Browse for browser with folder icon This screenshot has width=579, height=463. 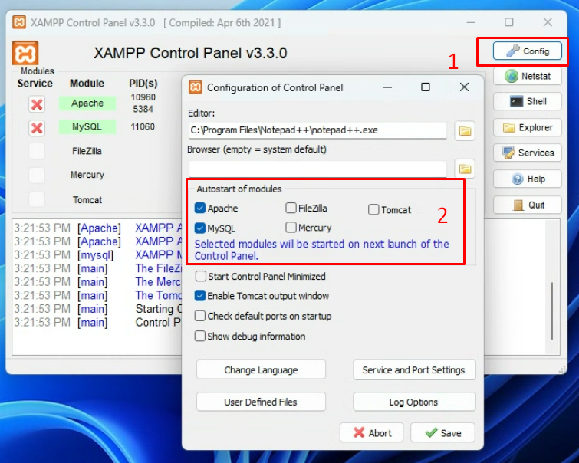(x=465, y=169)
